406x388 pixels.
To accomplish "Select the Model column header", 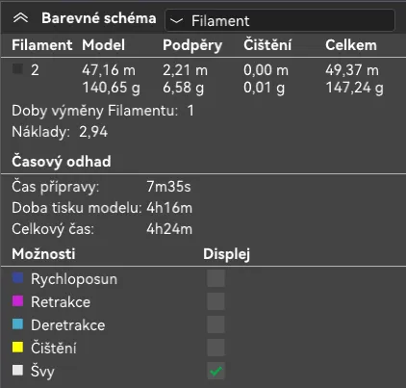I will tap(103, 45).
